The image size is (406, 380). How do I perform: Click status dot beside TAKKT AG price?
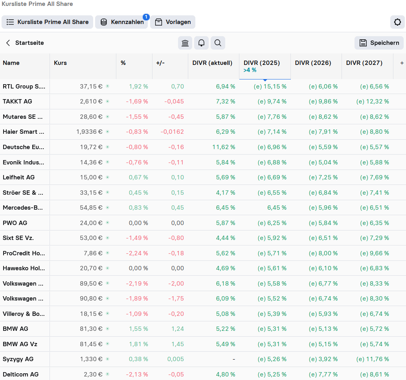(108, 101)
